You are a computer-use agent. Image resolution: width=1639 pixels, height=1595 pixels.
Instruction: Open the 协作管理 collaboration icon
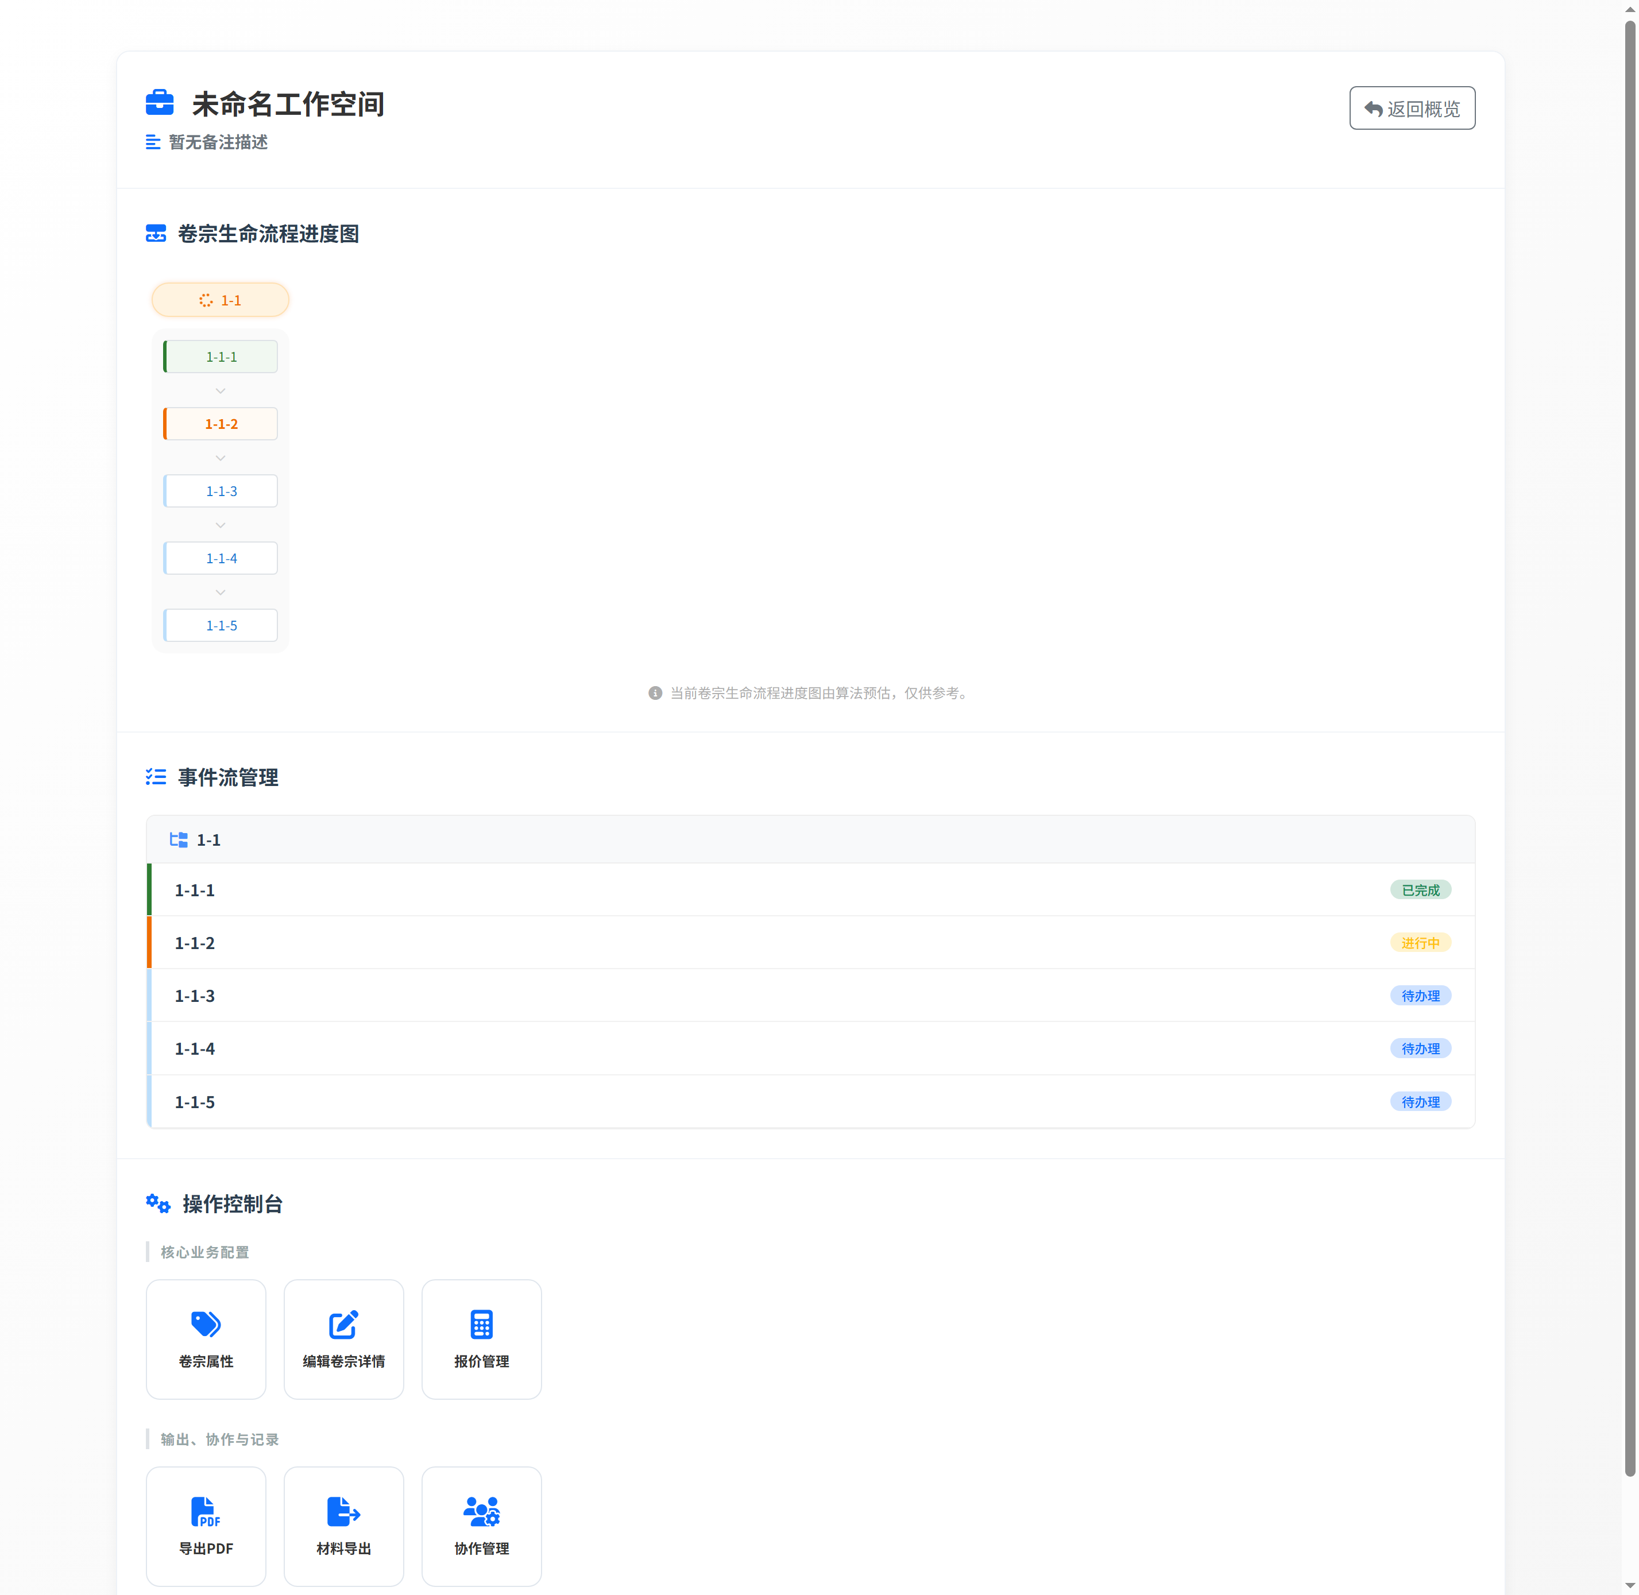click(481, 1511)
